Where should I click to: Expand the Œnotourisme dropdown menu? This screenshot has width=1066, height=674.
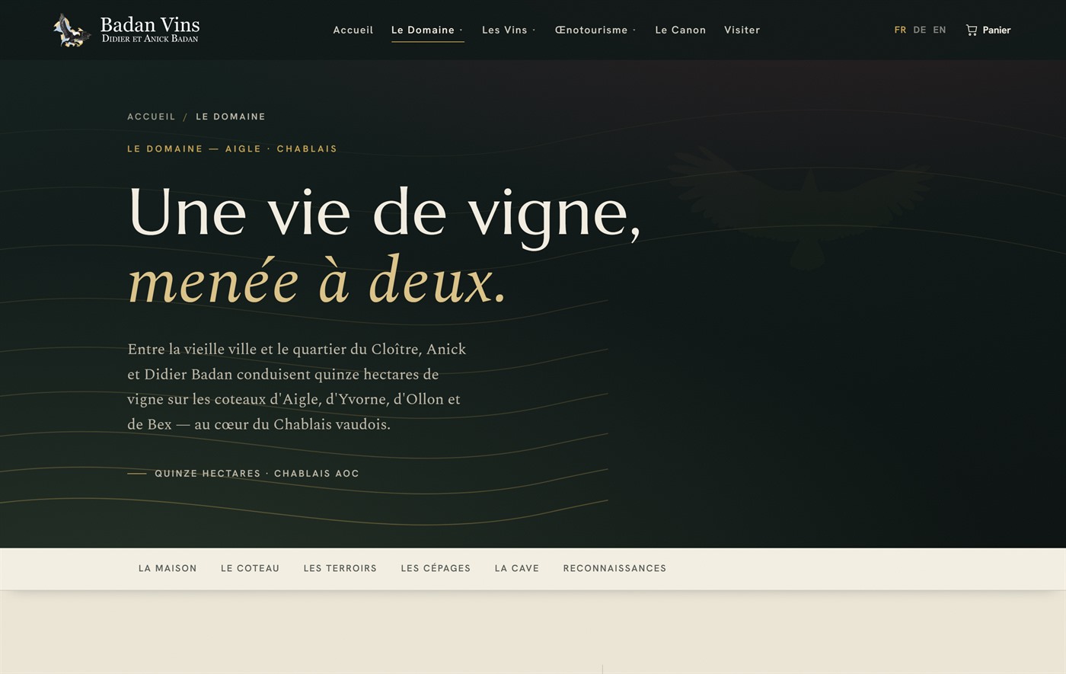click(595, 30)
